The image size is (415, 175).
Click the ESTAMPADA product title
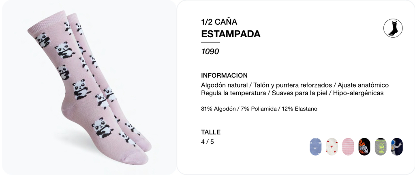[x=231, y=34]
